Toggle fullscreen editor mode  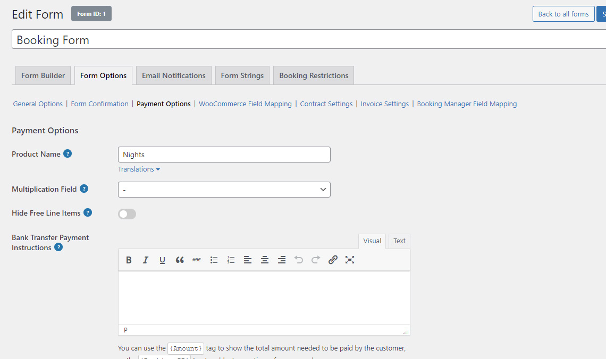click(350, 260)
